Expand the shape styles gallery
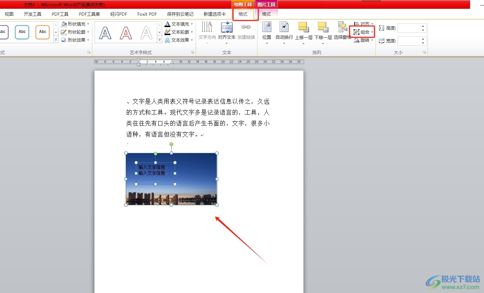 point(56,40)
